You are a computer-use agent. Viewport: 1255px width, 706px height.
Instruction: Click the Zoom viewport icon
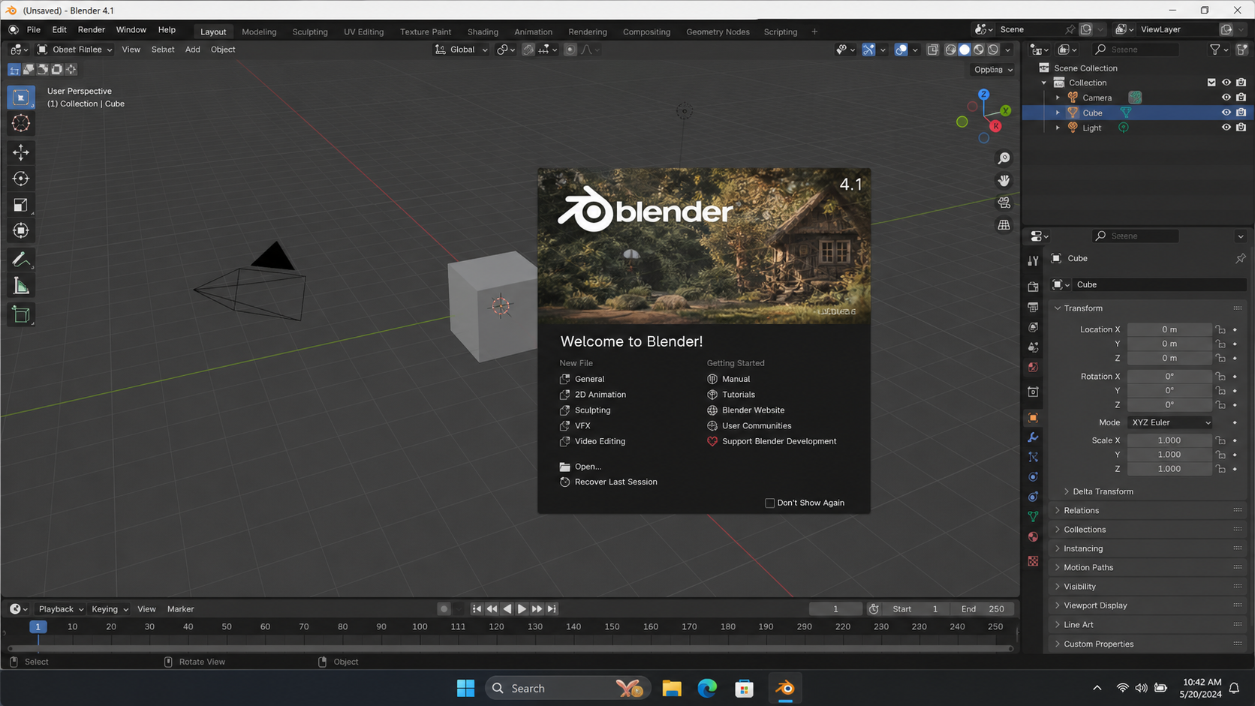coord(1004,158)
